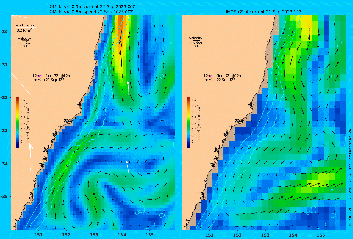Click the 'wind stress' legend label
Screen dimensions: 353x239
coord(25,25)
